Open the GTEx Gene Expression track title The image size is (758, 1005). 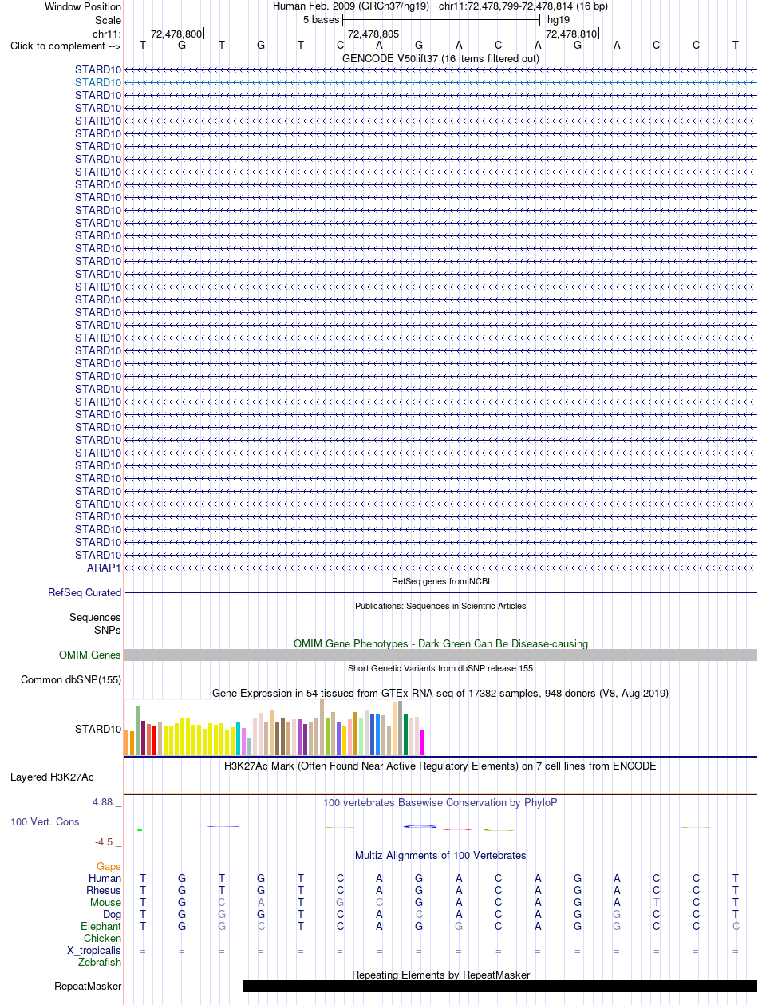click(x=440, y=693)
